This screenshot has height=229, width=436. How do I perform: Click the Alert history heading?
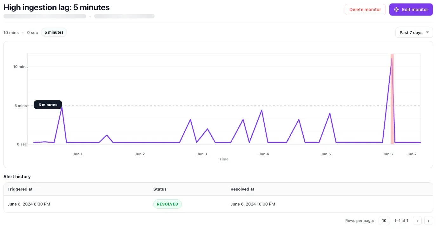click(x=17, y=177)
